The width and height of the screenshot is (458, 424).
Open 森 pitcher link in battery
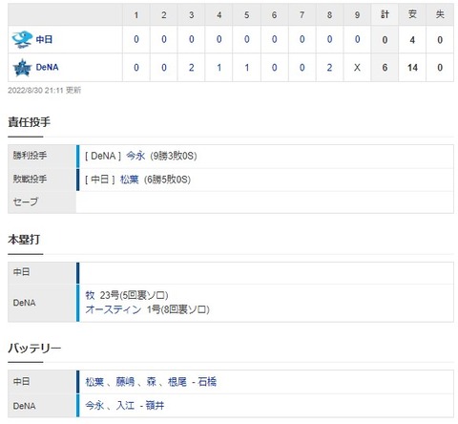click(151, 382)
